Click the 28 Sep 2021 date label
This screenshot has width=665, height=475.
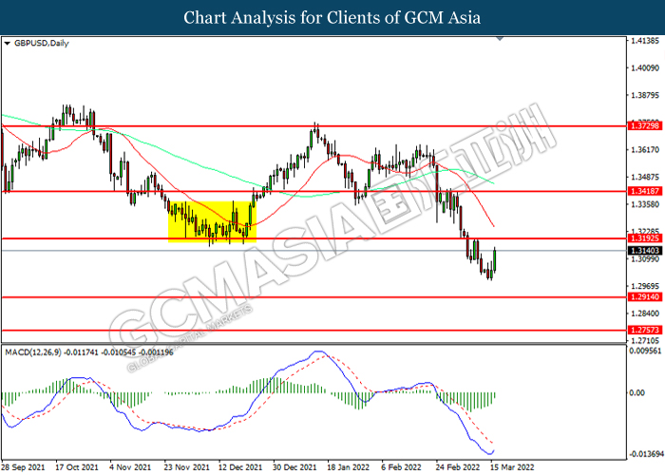(23, 467)
